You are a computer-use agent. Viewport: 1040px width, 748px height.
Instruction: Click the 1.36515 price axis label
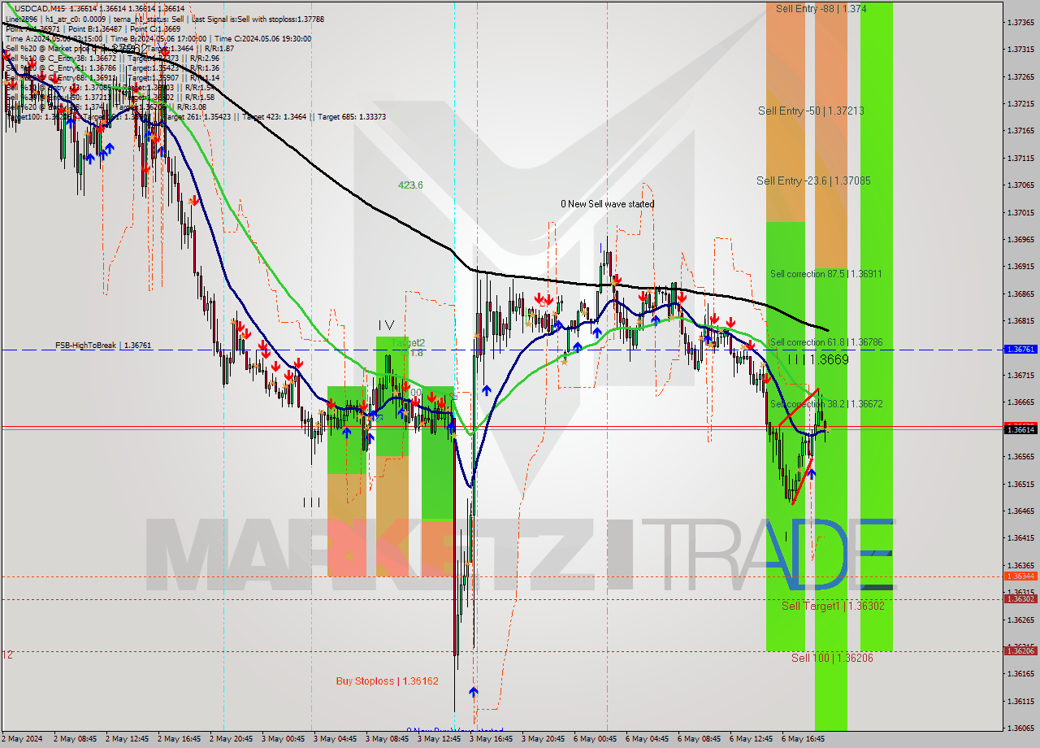click(1020, 484)
